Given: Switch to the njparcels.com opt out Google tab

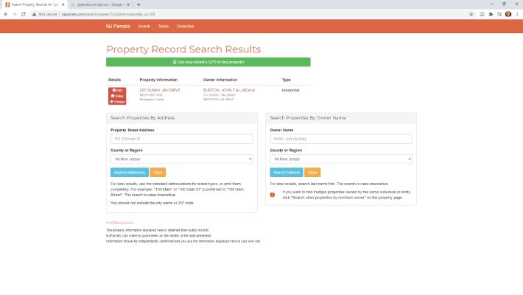Looking at the screenshot, I should point(99,4).
